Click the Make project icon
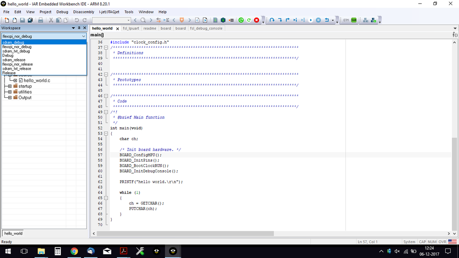This screenshot has height=258, width=459. pyautogui.click(x=223, y=20)
